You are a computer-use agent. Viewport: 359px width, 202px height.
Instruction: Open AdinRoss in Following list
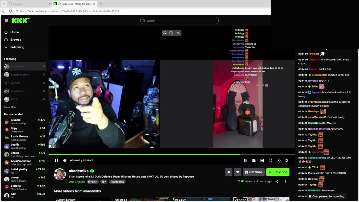tap(25, 91)
